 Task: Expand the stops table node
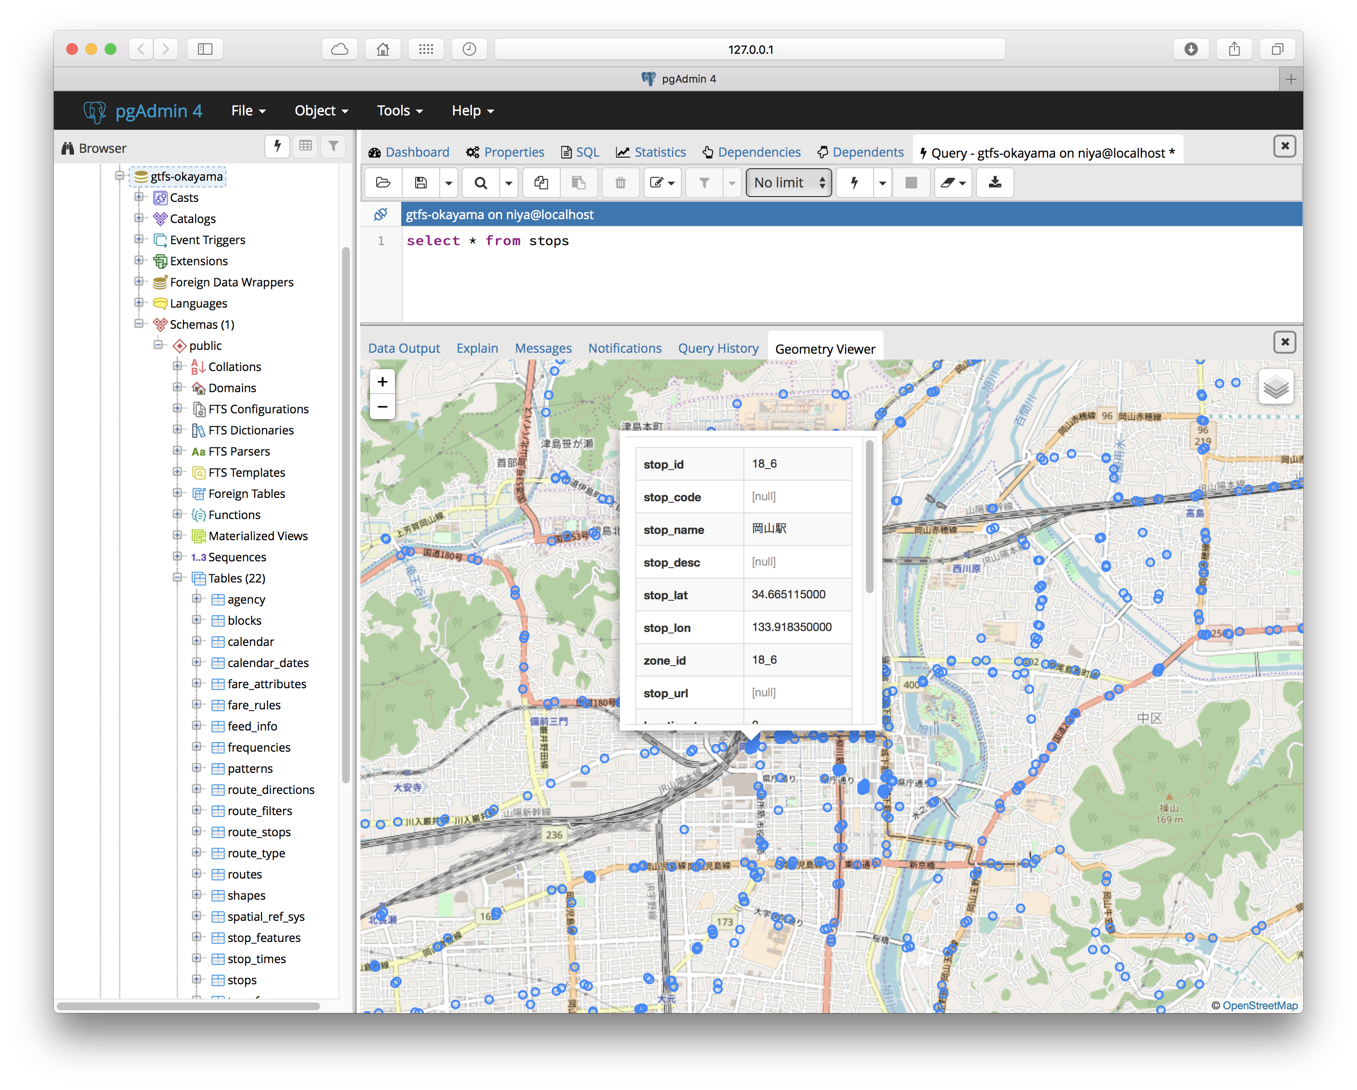(x=197, y=979)
